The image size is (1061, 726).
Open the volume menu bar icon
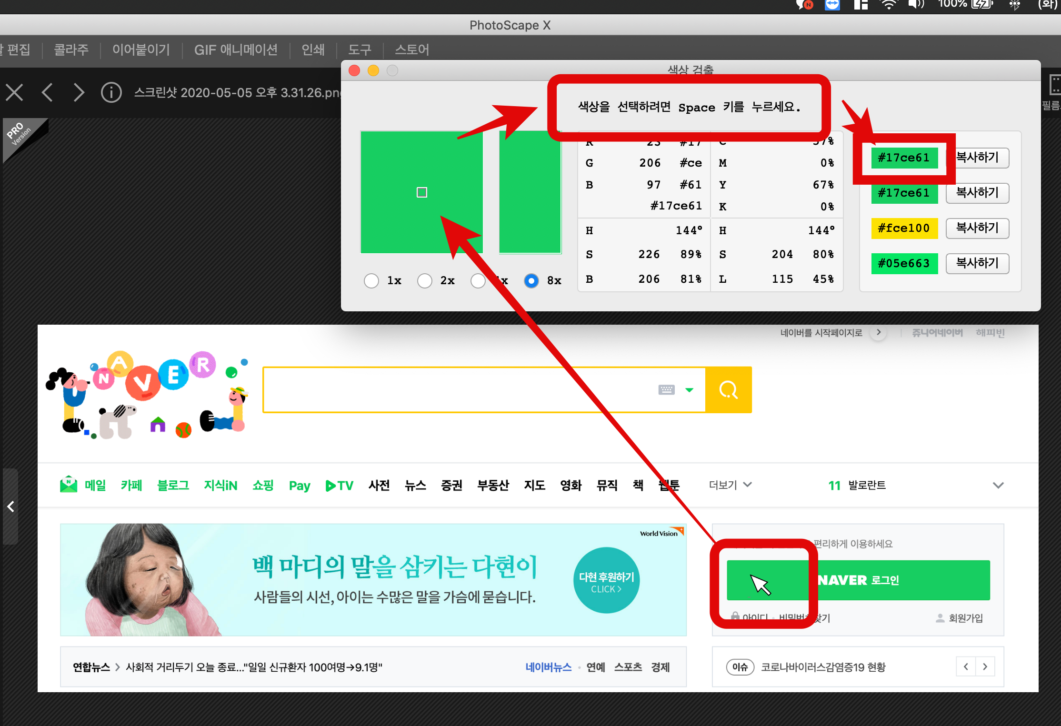pos(916,4)
